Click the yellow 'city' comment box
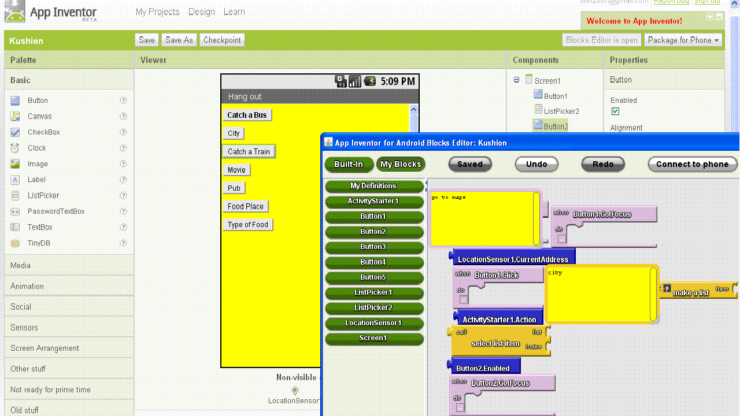The height and width of the screenshot is (416, 740). click(x=598, y=295)
